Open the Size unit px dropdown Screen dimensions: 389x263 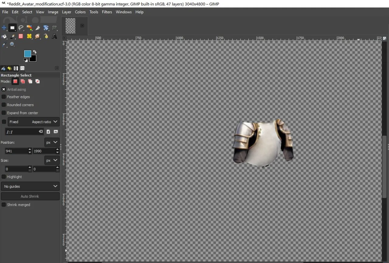[x=52, y=160]
